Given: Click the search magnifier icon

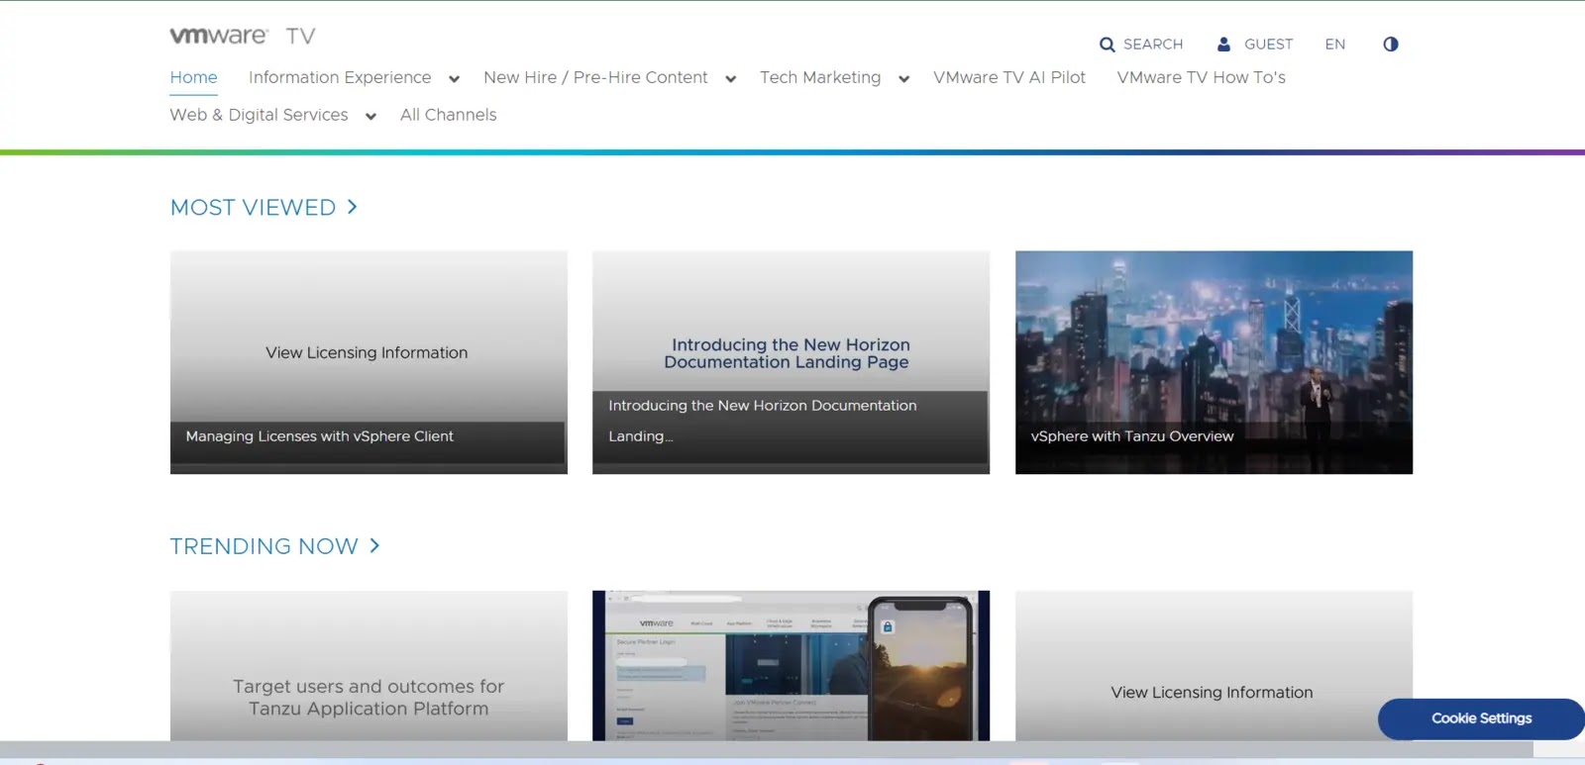Looking at the screenshot, I should [1107, 45].
